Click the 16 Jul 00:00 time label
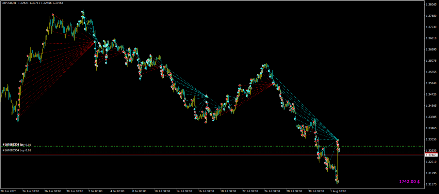This screenshot has width=439, height=194. 206,191
